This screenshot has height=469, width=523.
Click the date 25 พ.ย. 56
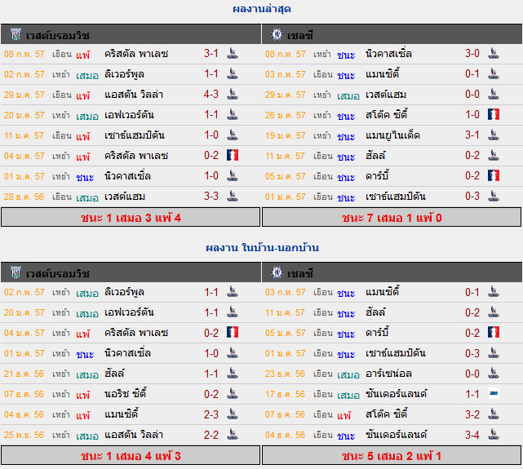click(x=24, y=435)
